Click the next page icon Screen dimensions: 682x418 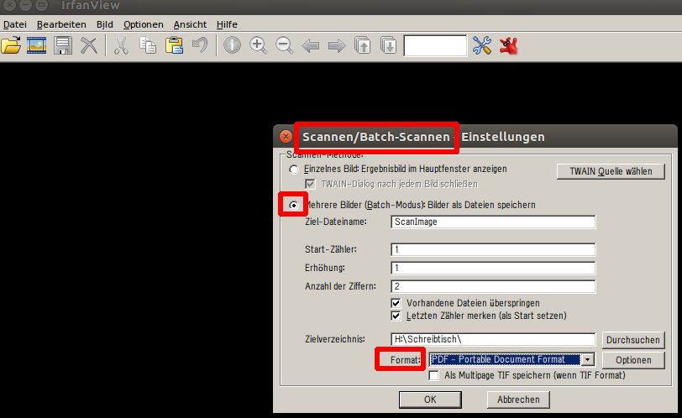click(x=388, y=45)
